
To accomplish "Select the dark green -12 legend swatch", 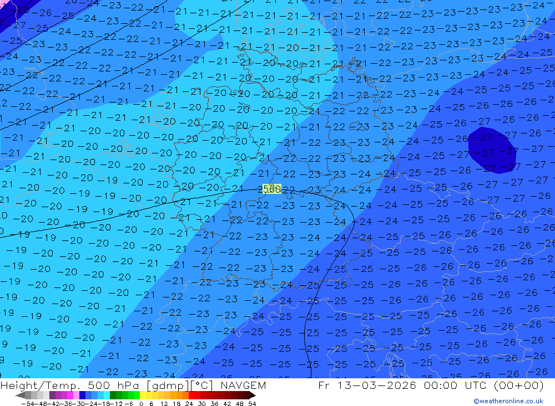I will 113,395.
